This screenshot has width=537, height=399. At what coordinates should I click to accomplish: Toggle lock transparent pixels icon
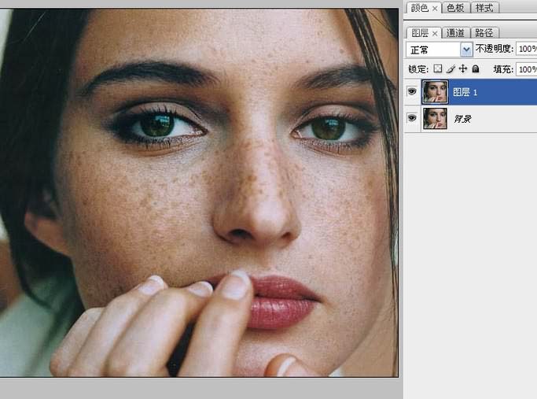[x=438, y=69]
